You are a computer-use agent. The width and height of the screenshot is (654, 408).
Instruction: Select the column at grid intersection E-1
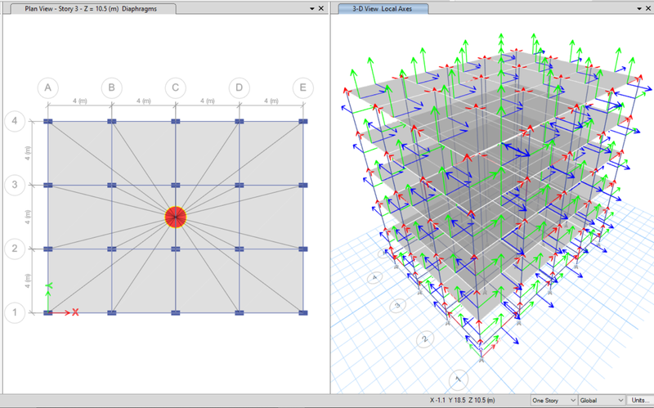coord(303,313)
